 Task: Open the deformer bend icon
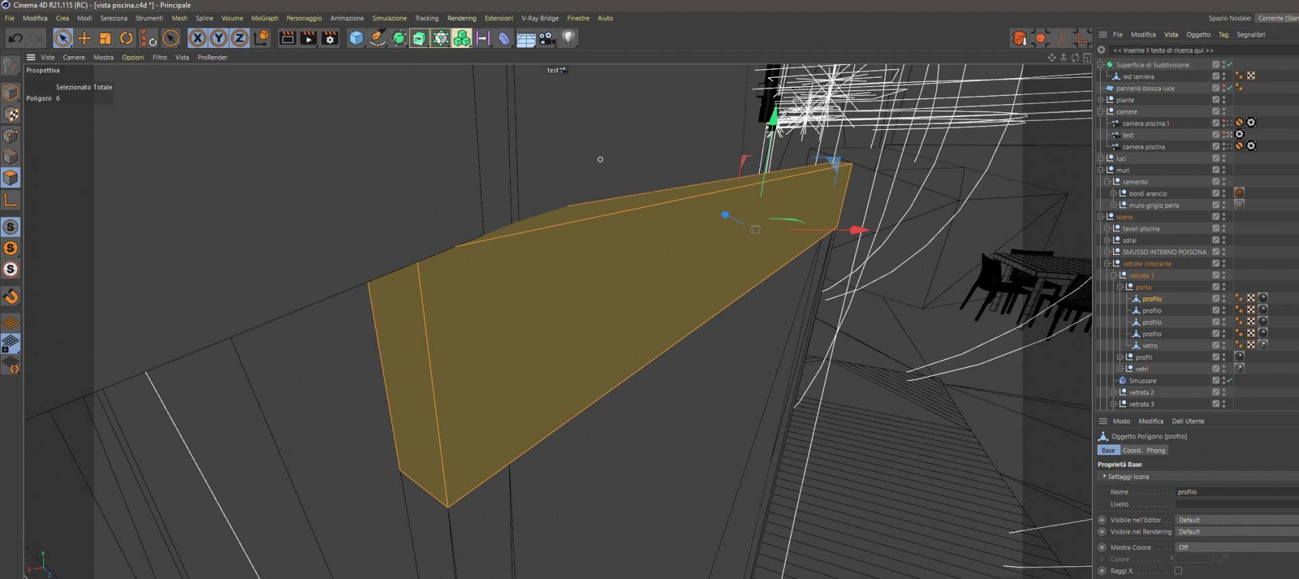tap(504, 38)
